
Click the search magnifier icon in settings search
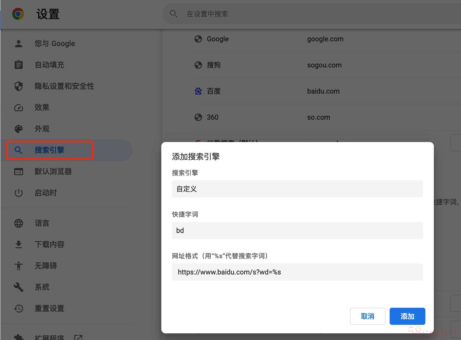coord(174,14)
